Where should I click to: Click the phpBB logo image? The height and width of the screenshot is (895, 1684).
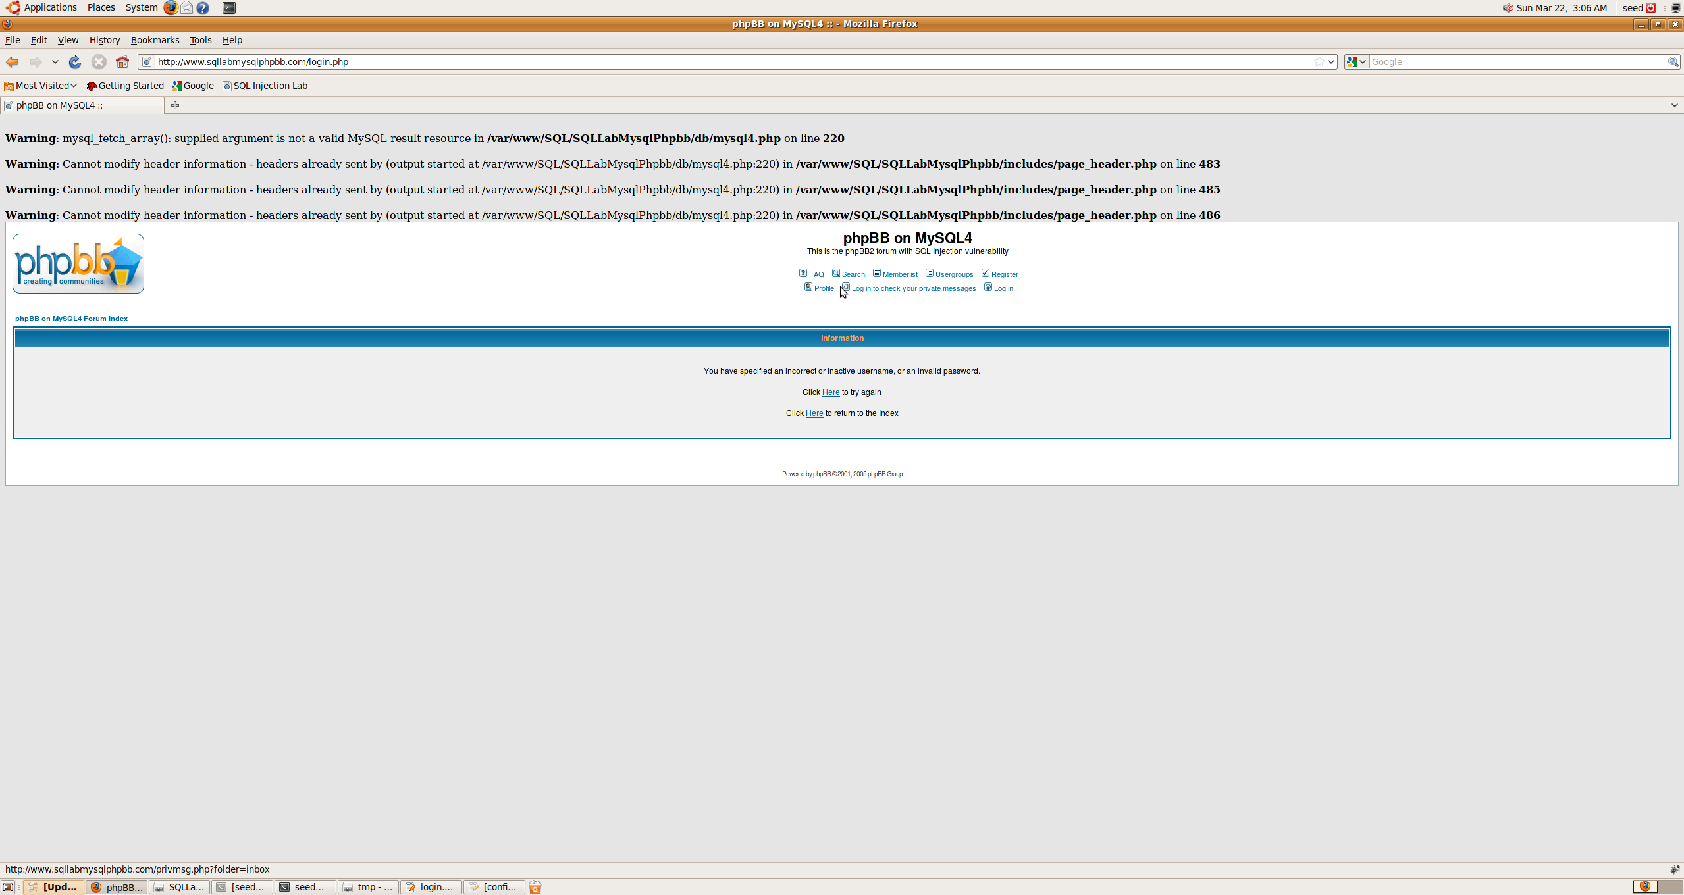(x=78, y=263)
